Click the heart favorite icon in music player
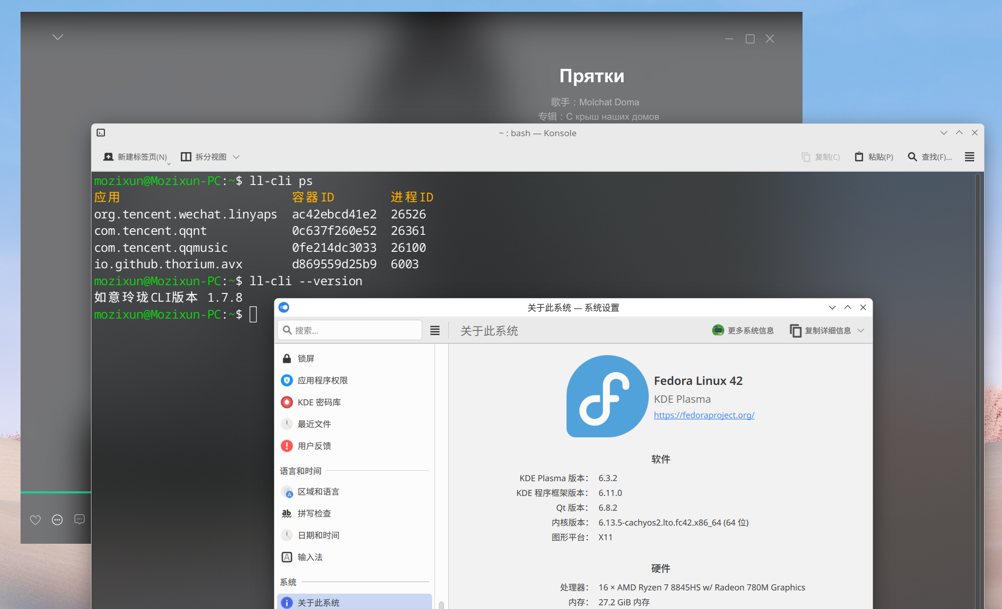The height and width of the screenshot is (609, 1002). tap(35, 520)
